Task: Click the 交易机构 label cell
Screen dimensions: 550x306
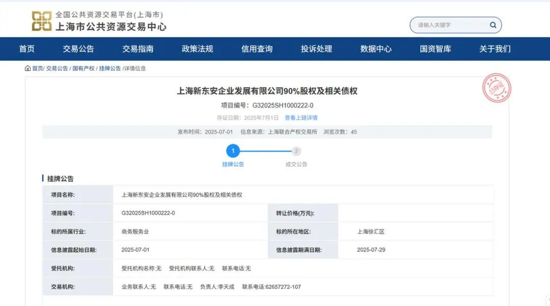Action: coord(78,287)
